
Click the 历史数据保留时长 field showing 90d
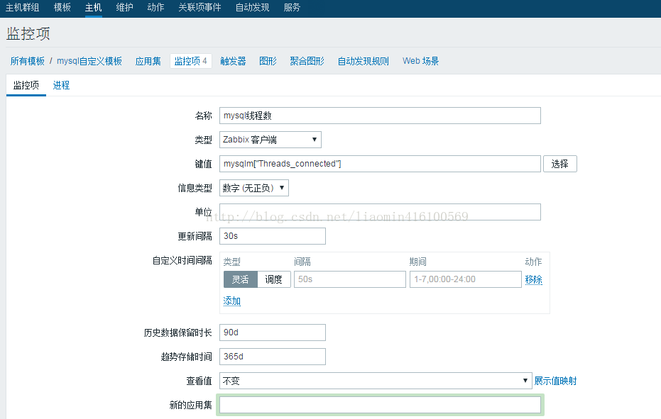(x=273, y=333)
